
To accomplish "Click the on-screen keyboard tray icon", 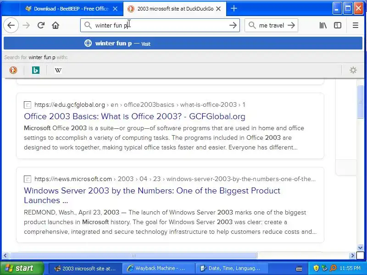I will (299, 268).
